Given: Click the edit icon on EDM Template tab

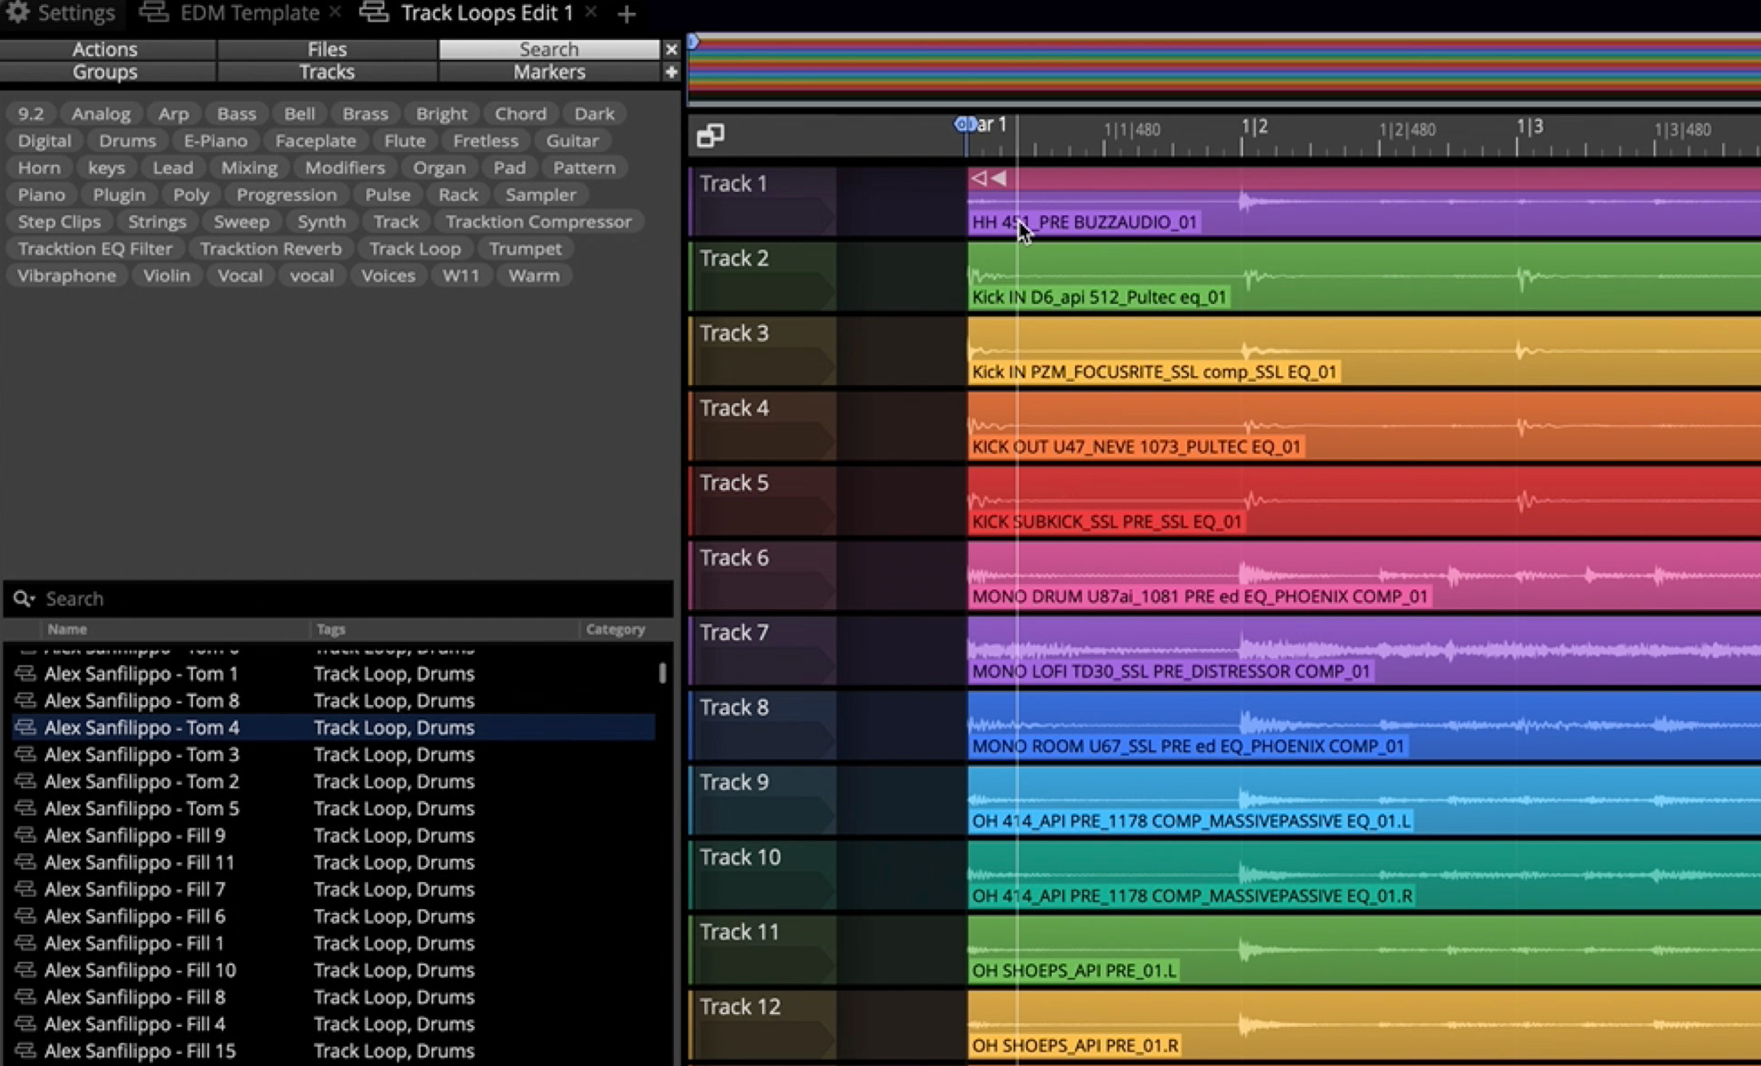Looking at the screenshot, I should coord(154,12).
